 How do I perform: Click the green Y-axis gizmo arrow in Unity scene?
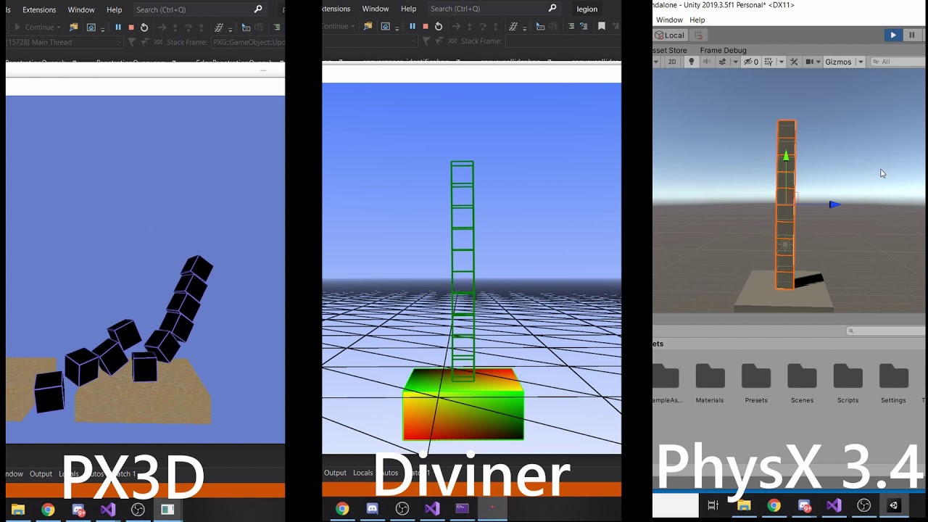click(x=786, y=156)
